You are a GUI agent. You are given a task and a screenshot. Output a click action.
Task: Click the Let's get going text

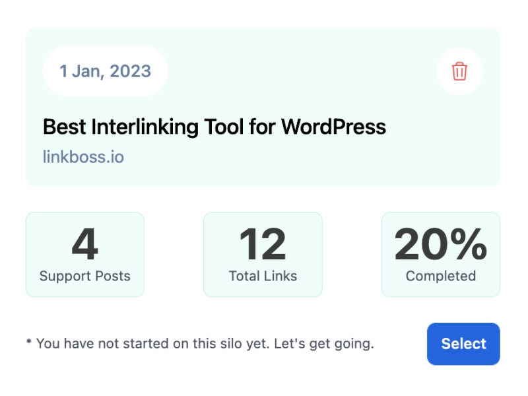(x=324, y=344)
